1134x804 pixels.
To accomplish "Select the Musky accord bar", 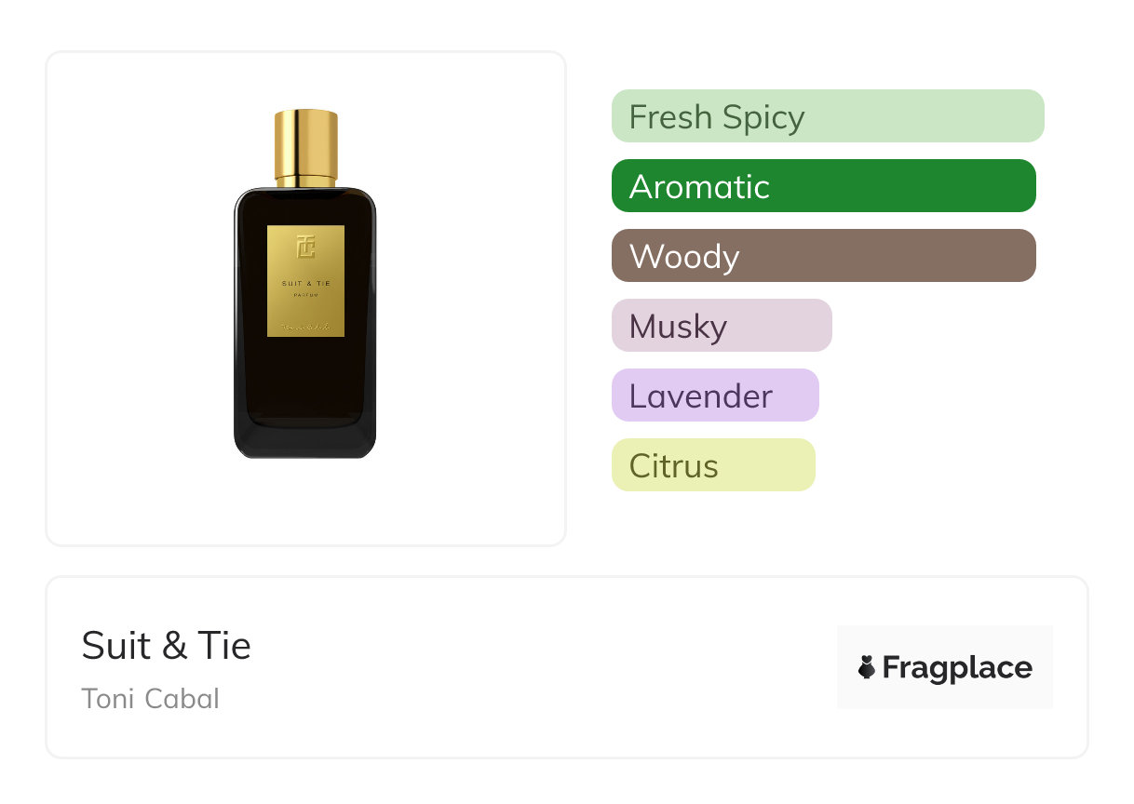I will (x=721, y=326).
